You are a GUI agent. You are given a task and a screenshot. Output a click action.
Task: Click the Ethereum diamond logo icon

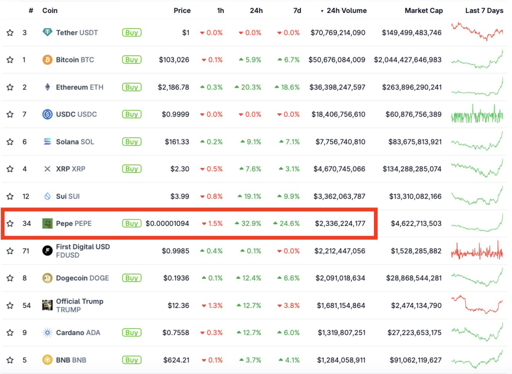47,87
